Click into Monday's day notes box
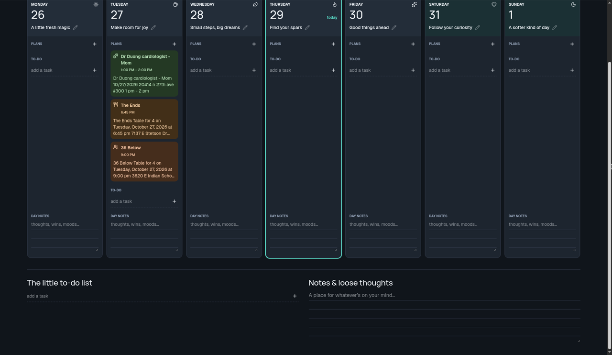 click(65, 236)
